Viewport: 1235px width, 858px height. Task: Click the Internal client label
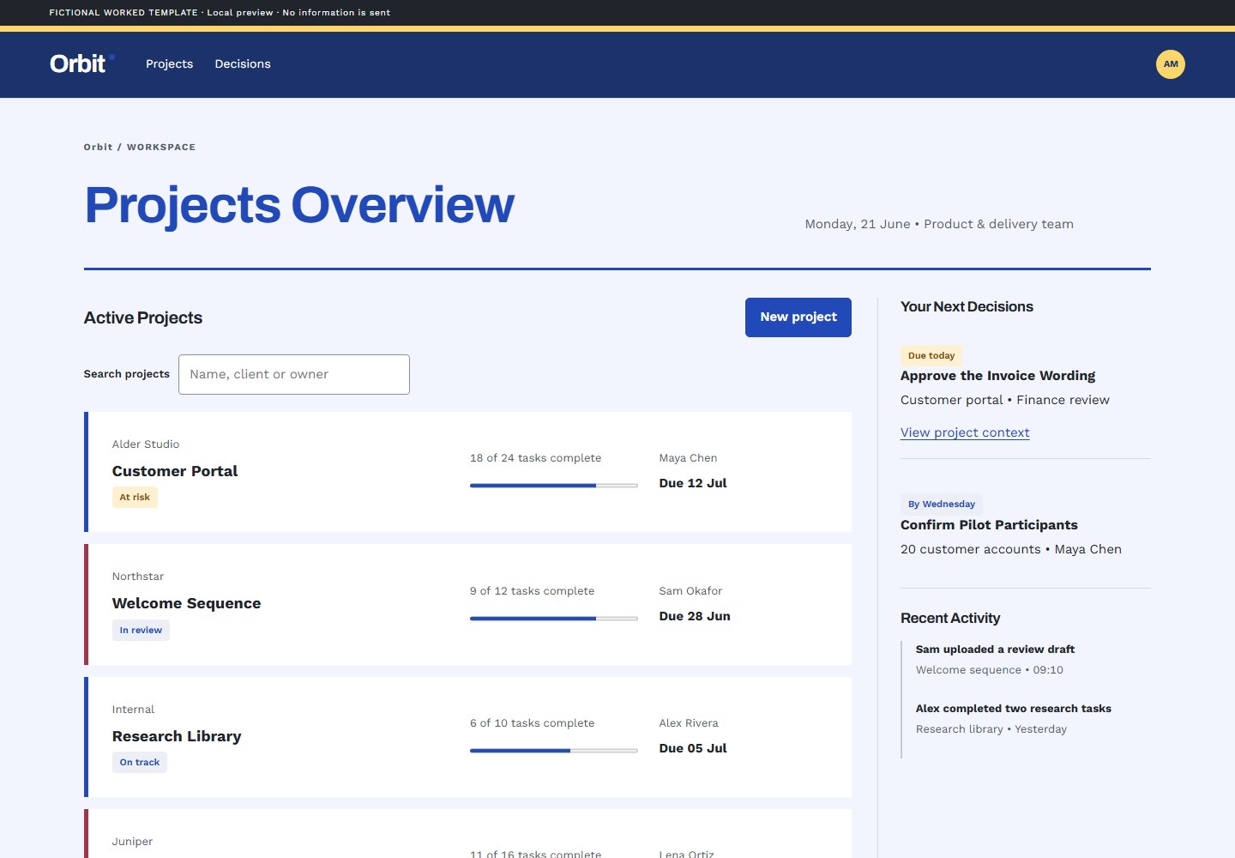pyautogui.click(x=133, y=710)
